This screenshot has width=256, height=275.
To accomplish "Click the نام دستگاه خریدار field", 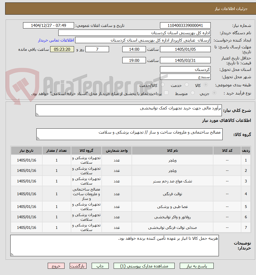I will (x=135, y=33).
